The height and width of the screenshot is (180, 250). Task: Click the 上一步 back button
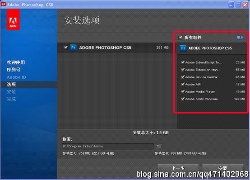(x=178, y=168)
